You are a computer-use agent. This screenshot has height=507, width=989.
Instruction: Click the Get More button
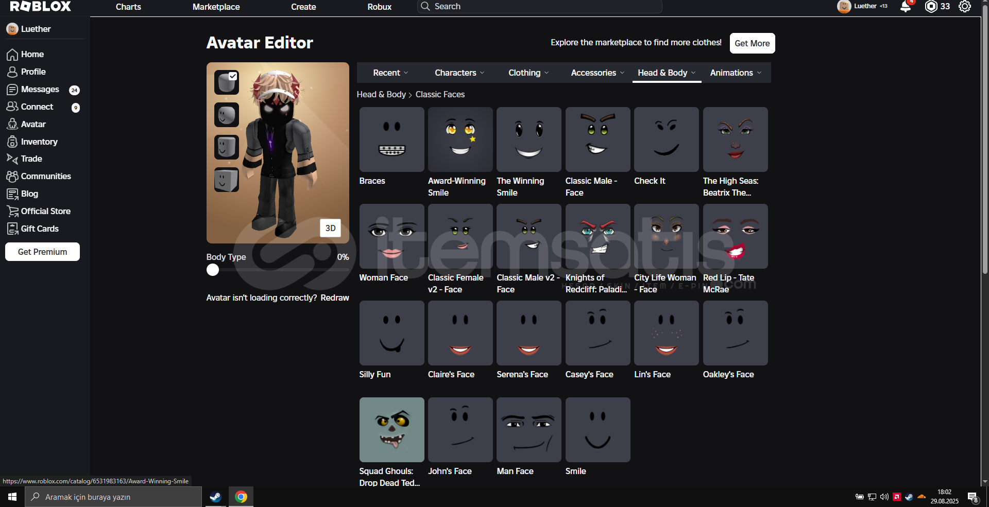(x=752, y=43)
